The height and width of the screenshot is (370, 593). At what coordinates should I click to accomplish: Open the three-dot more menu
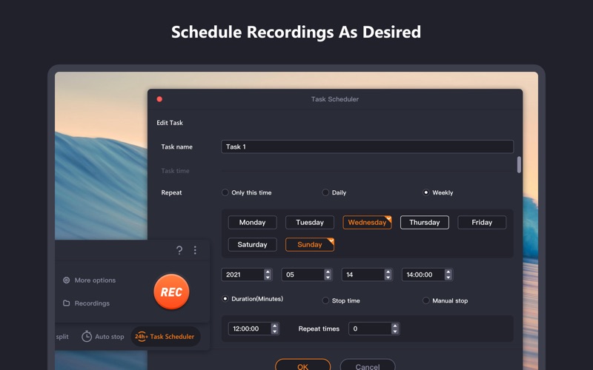point(195,250)
